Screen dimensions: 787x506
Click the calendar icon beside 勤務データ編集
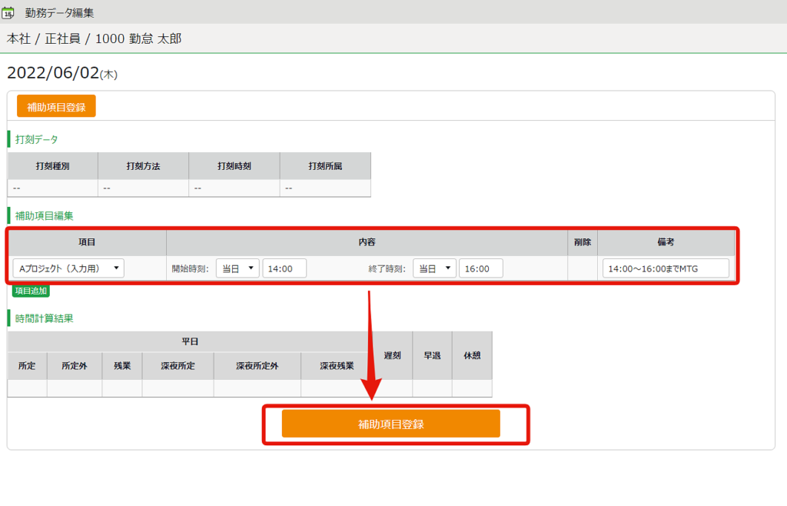(x=9, y=12)
